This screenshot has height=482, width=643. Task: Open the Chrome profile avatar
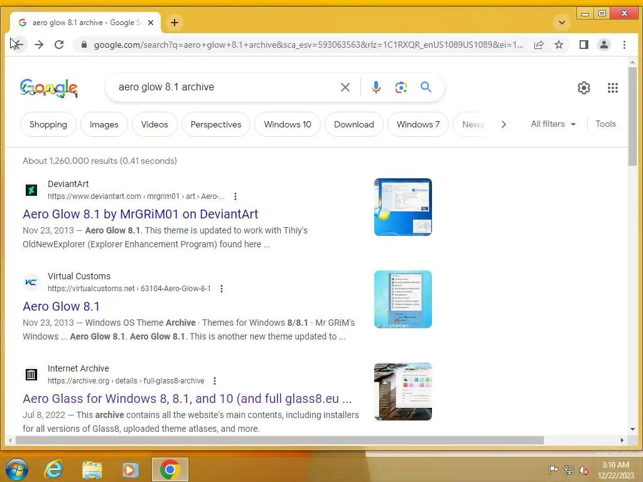point(604,45)
